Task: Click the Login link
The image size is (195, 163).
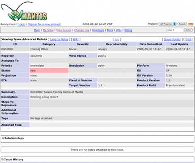Action: (x=22, y=24)
